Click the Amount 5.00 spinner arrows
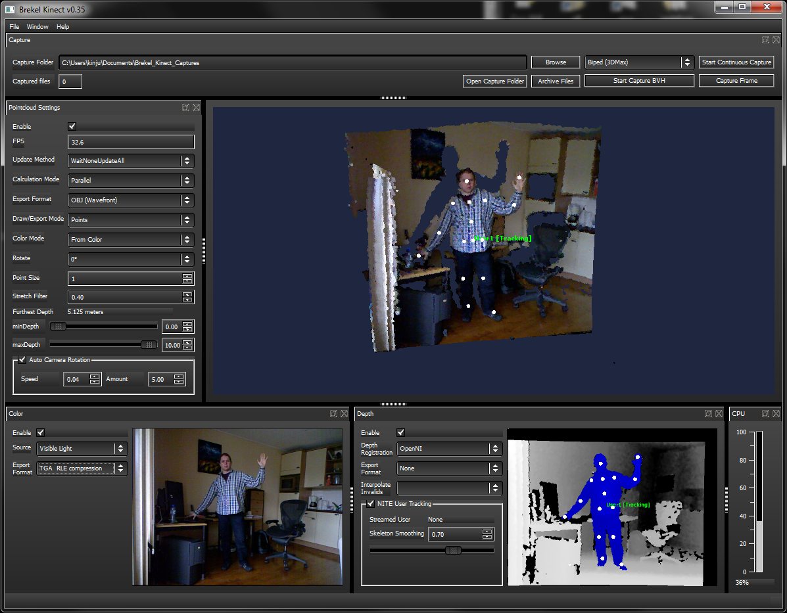This screenshot has width=787, height=613. [179, 379]
